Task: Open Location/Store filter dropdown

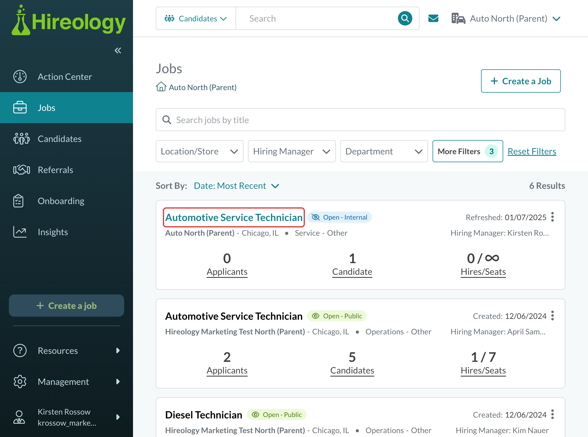Action: click(x=200, y=151)
